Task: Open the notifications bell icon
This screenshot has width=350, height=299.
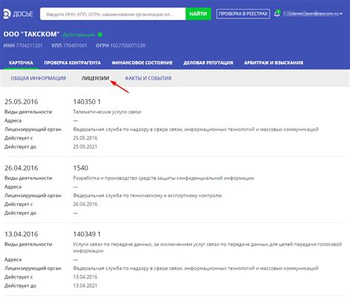Action: pos(277,13)
